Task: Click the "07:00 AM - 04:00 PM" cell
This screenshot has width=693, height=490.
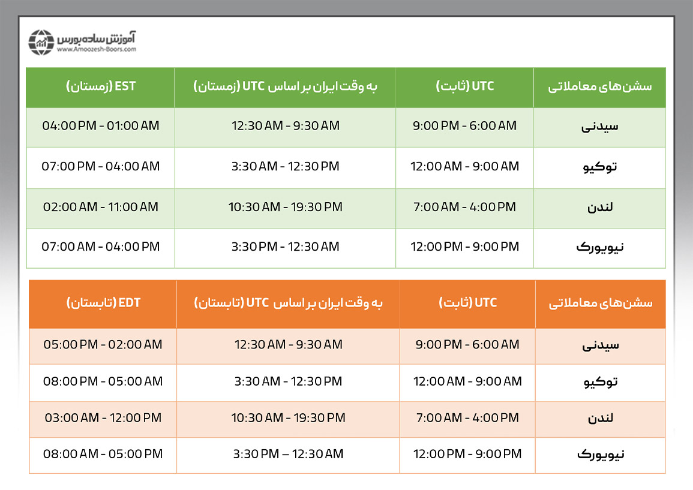Action: tap(101, 246)
